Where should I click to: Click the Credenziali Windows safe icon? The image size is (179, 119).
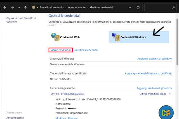pyautogui.click(x=116, y=37)
